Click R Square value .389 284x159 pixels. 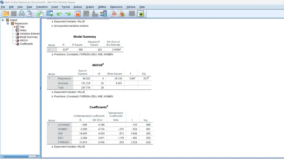[80, 50]
